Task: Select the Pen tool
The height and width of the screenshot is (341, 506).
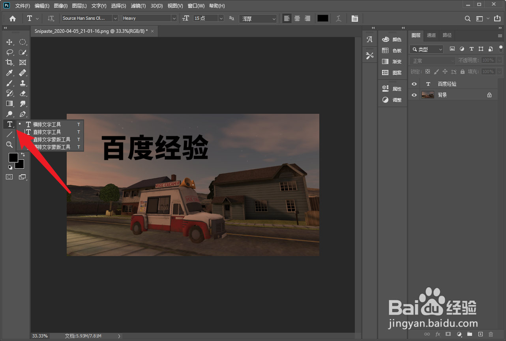Action: click(x=23, y=114)
